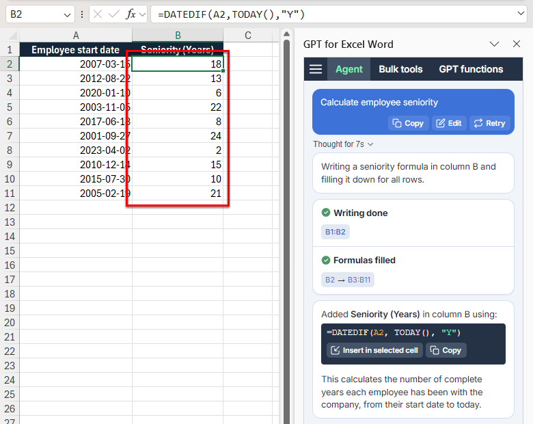
Task: Select seniority cell showing 2
Action: [178, 150]
